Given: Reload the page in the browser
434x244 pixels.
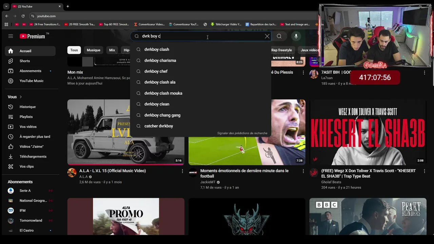Looking at the screenshot, I should 23,16.
